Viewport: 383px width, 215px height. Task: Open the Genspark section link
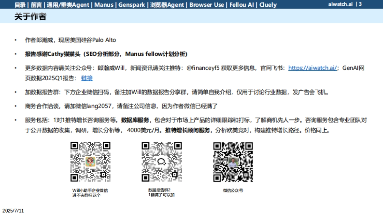[131, 5]
